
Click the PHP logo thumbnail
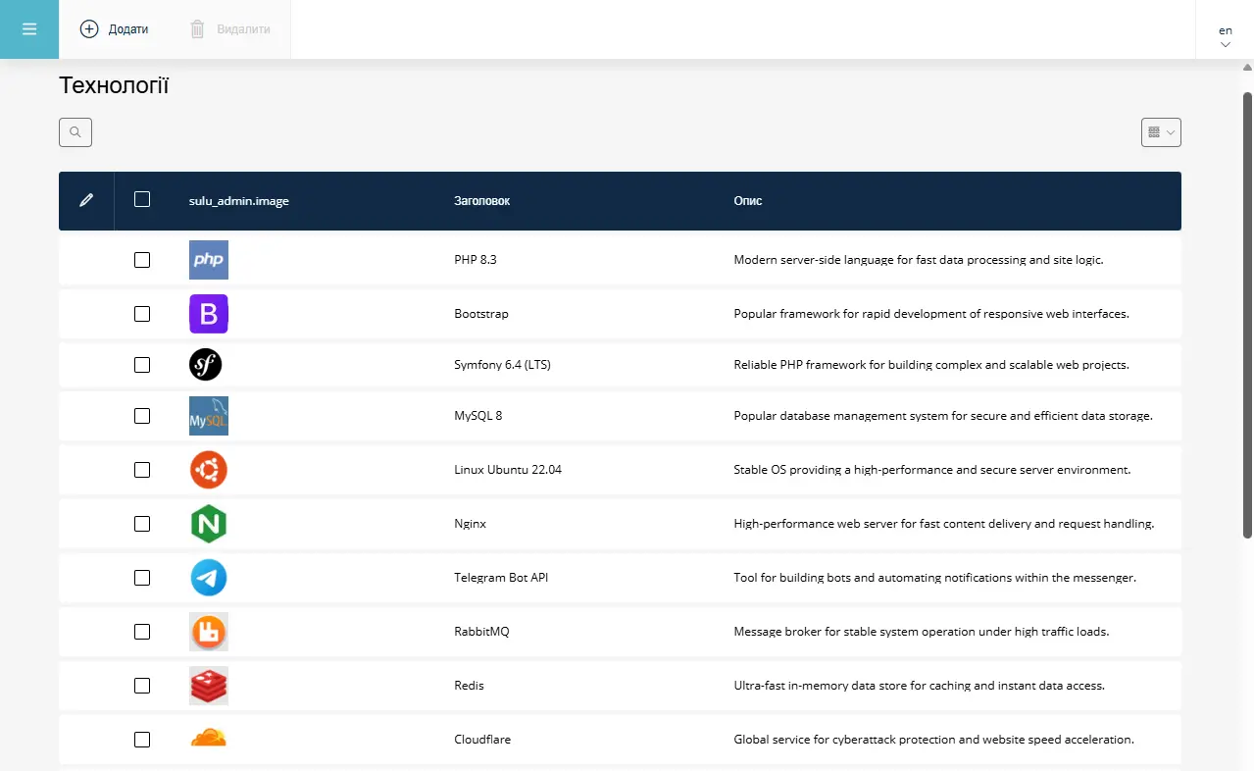(209, 260)
